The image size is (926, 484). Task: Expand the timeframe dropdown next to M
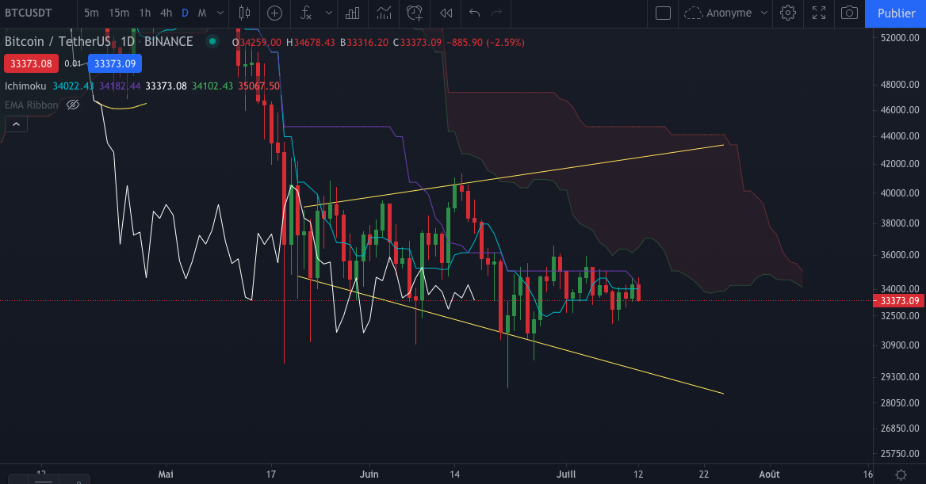pyautogui.click(x=220, y=13)
